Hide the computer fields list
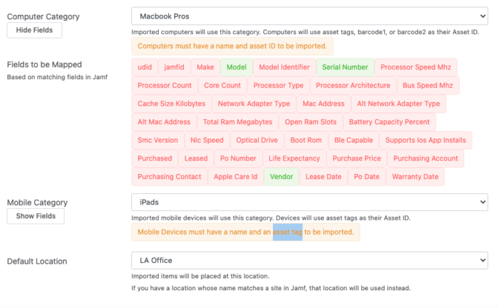The height and width of the screenshot is (308, 499). tap(34, 30)
